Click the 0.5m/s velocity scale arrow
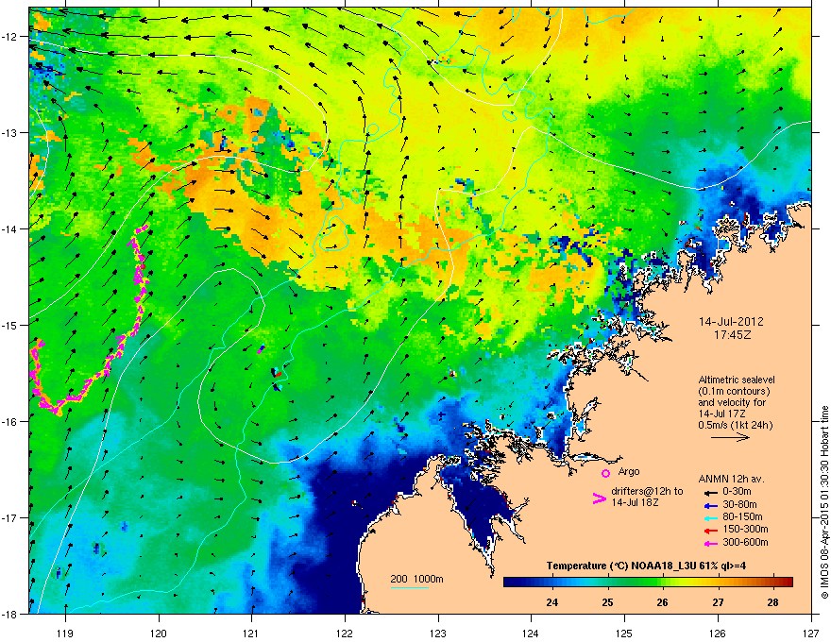This screenshot has height=642, width=831. pyautogui.click(x=730, y=437)
